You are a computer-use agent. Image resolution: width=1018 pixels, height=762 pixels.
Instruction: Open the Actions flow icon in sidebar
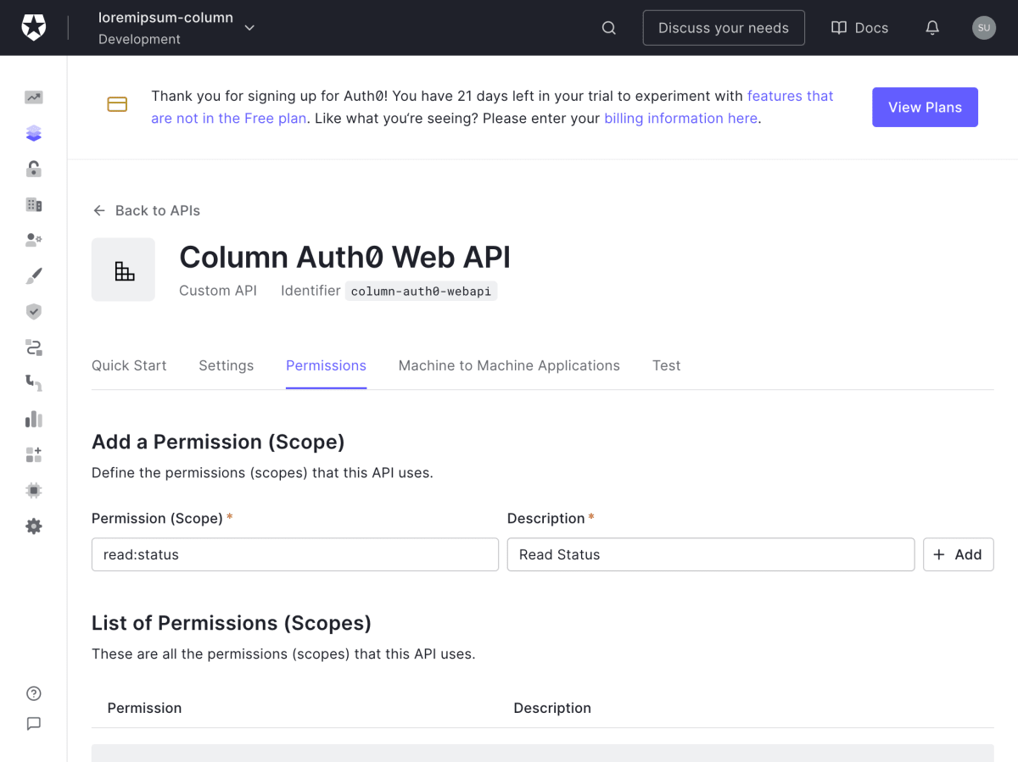[x=34, y=348]
